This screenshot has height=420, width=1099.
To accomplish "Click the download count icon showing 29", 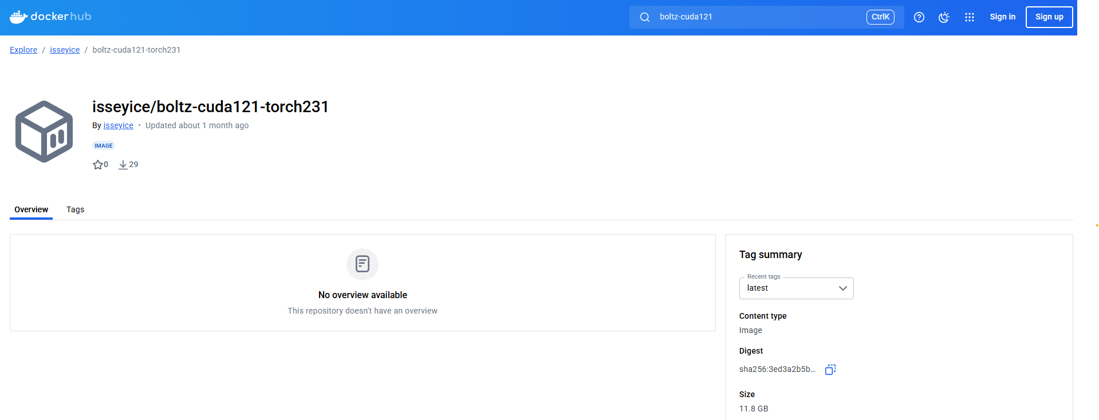I will (123, 165).
